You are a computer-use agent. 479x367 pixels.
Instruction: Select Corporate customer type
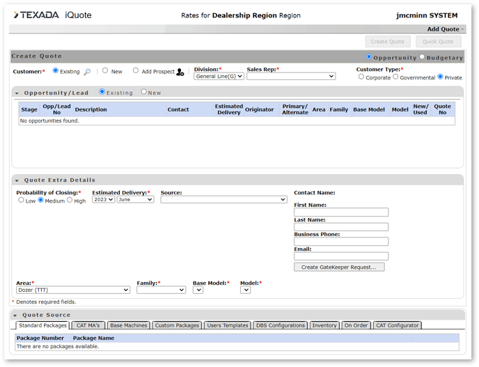pos(361,77)
